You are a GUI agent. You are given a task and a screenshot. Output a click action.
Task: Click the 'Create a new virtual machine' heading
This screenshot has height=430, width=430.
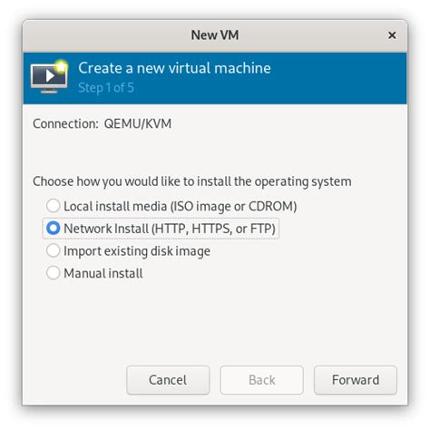click(174, 68)
